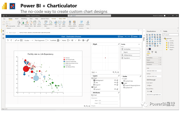Select the Link tool in Charticulator toolbar
Image resolution: width=183 pixels, height=113 pixels.
[17, 40]
